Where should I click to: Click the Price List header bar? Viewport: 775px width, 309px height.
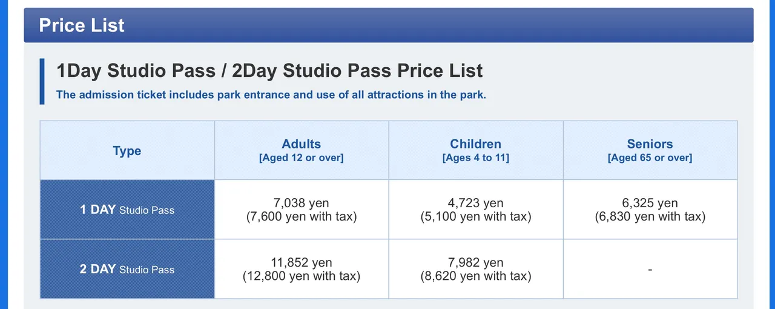click(x=387, y=25)
